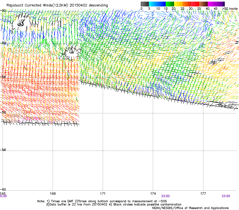Image resolution: width=239 pixels, height=210 pixels.
Task: Click the purple 0:35 time label
Action: click(x=3, y=196)
